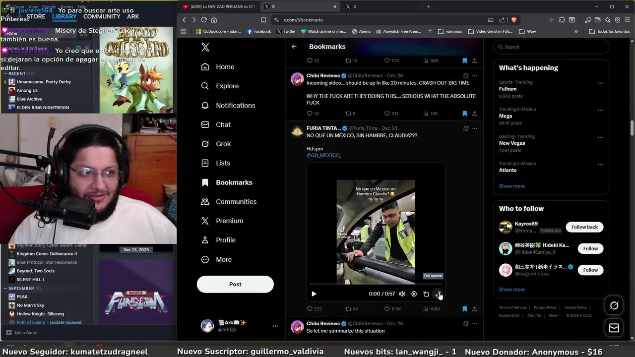The image size is (635, 357).
Task: Open vamonos bookmark folder
Action: point(449,31)
